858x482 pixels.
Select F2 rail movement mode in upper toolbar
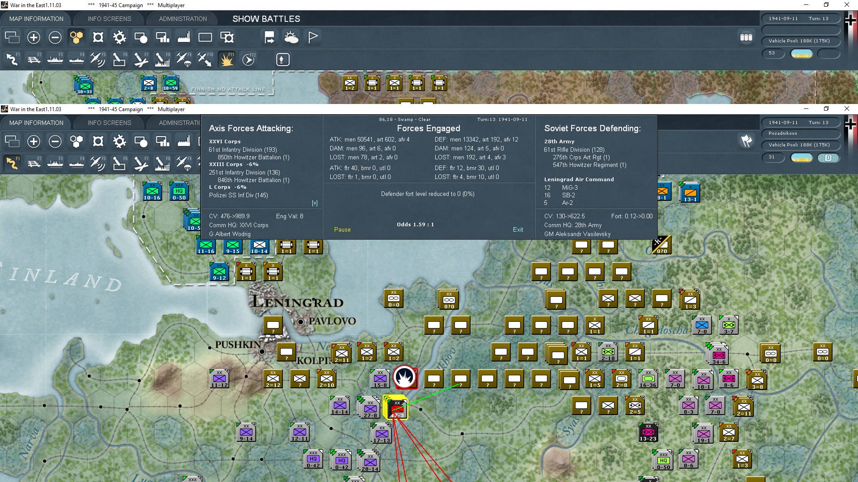click(34, 59)
